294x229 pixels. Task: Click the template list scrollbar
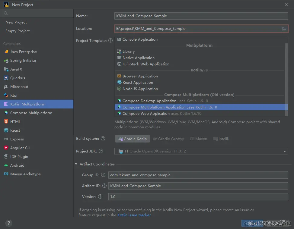pos(286,80)
